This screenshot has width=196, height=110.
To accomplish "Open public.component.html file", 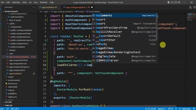I will point(21,34).
